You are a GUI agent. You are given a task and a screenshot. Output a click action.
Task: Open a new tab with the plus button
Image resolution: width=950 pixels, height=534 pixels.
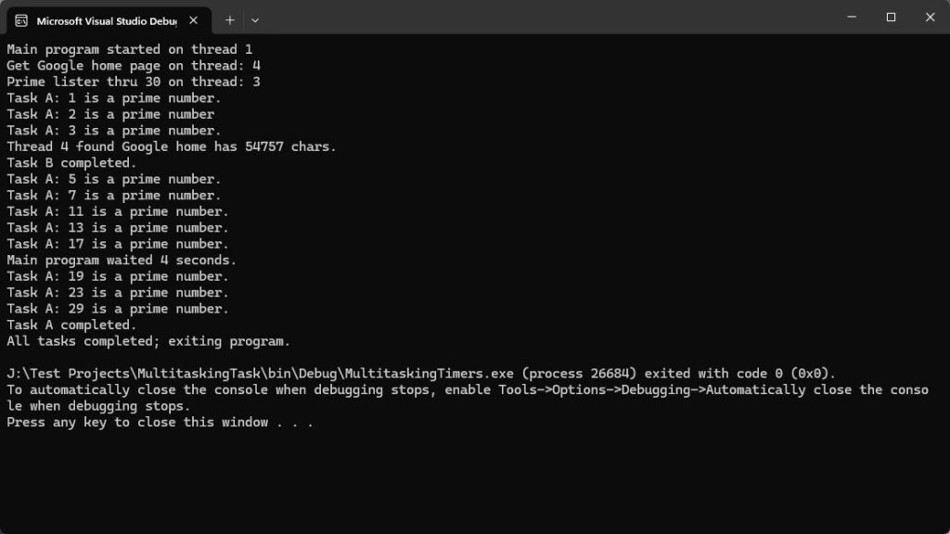pos(230,19)
